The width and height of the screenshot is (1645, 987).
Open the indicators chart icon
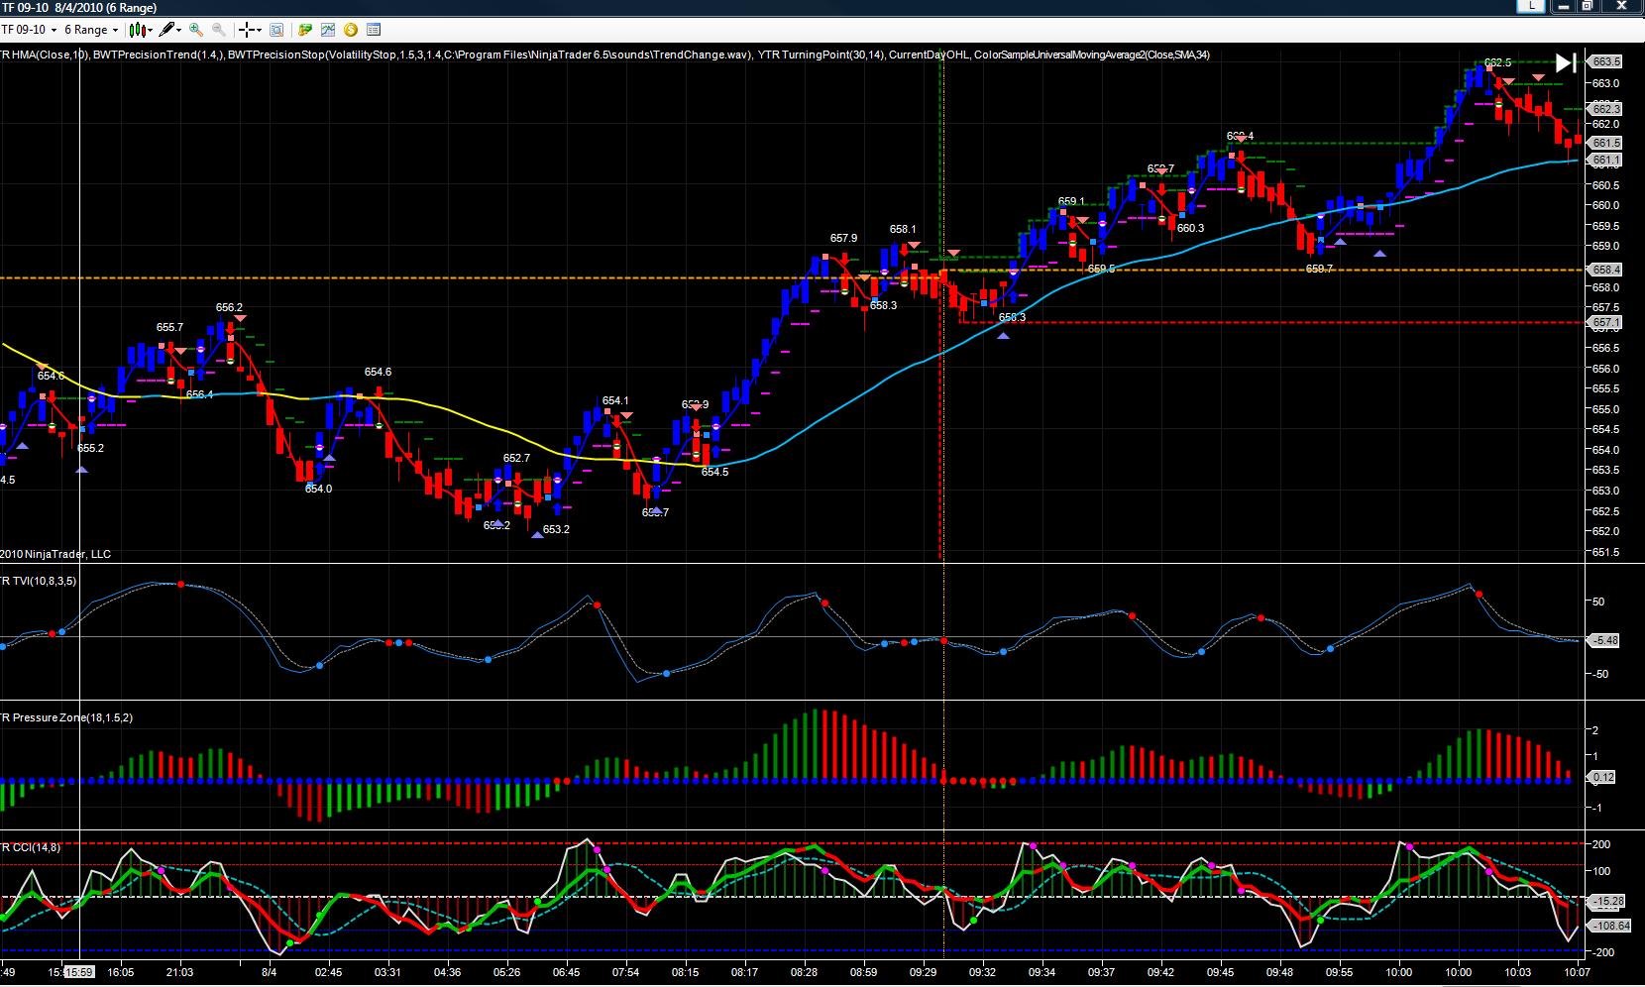coord(328,30)
